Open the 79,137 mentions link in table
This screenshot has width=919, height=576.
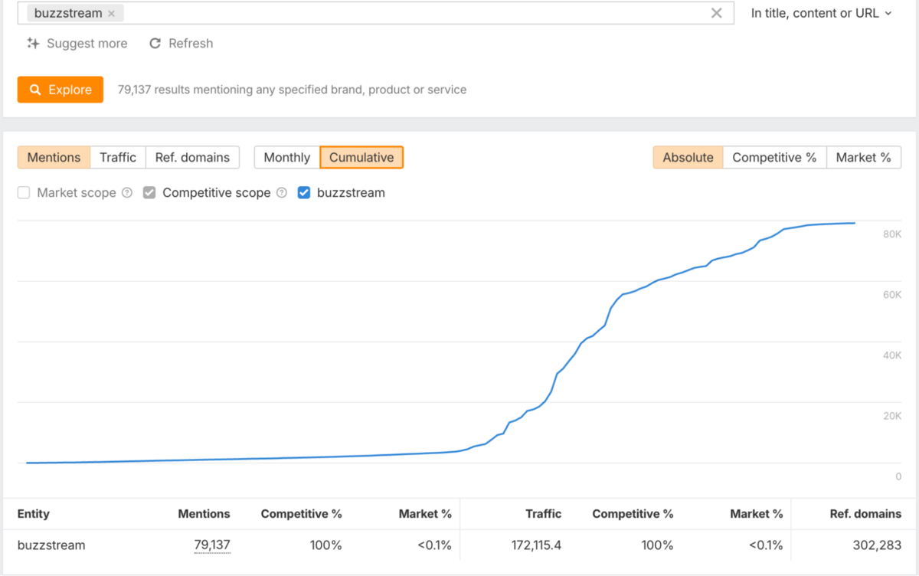211,545
